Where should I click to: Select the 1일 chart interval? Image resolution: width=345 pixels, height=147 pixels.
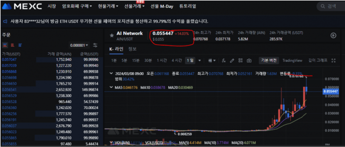click(190, 61)
